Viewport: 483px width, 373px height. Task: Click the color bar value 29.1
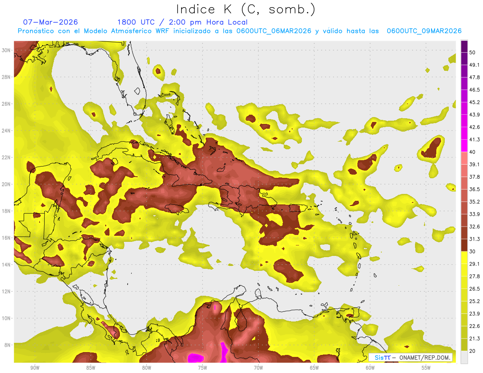[475, 264]
